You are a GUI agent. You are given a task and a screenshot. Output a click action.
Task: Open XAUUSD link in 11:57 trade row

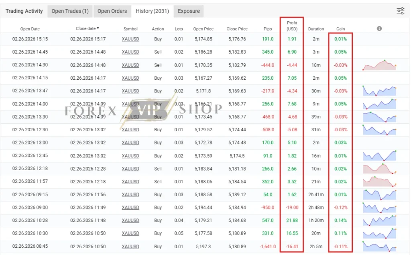[x=130, y=181]
